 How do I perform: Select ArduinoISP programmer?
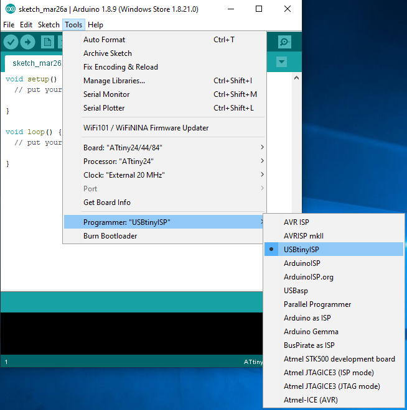334,263
